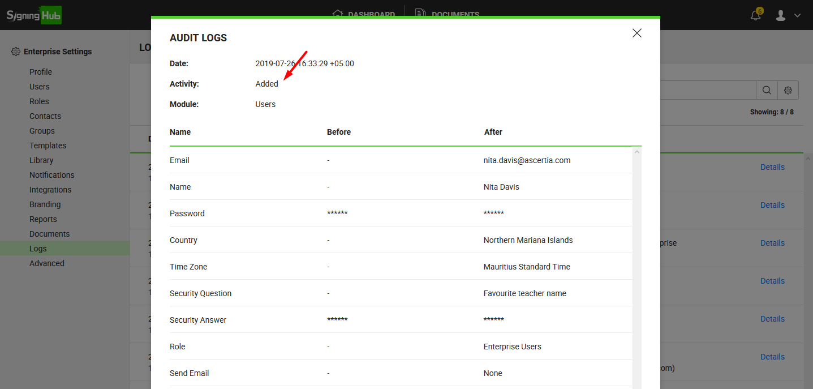Select the Logs sidebar item
Image resolution: width=813 pixels, height=389 pixels.
click(x=38, y=249)
